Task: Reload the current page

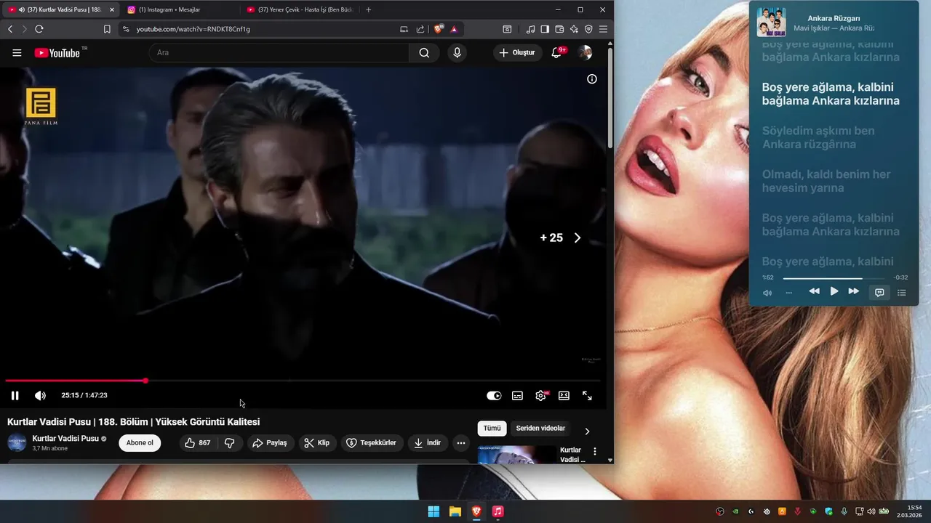Action: [x=39, y=29]
